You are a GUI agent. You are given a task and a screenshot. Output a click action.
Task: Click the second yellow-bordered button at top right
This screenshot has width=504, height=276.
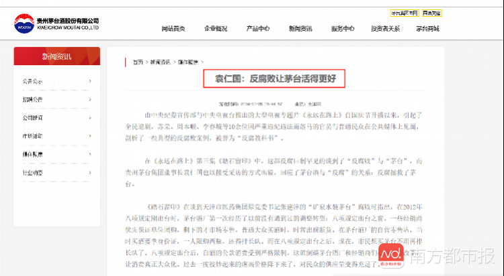431,13
